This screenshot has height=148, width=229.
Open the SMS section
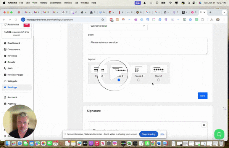10,68
